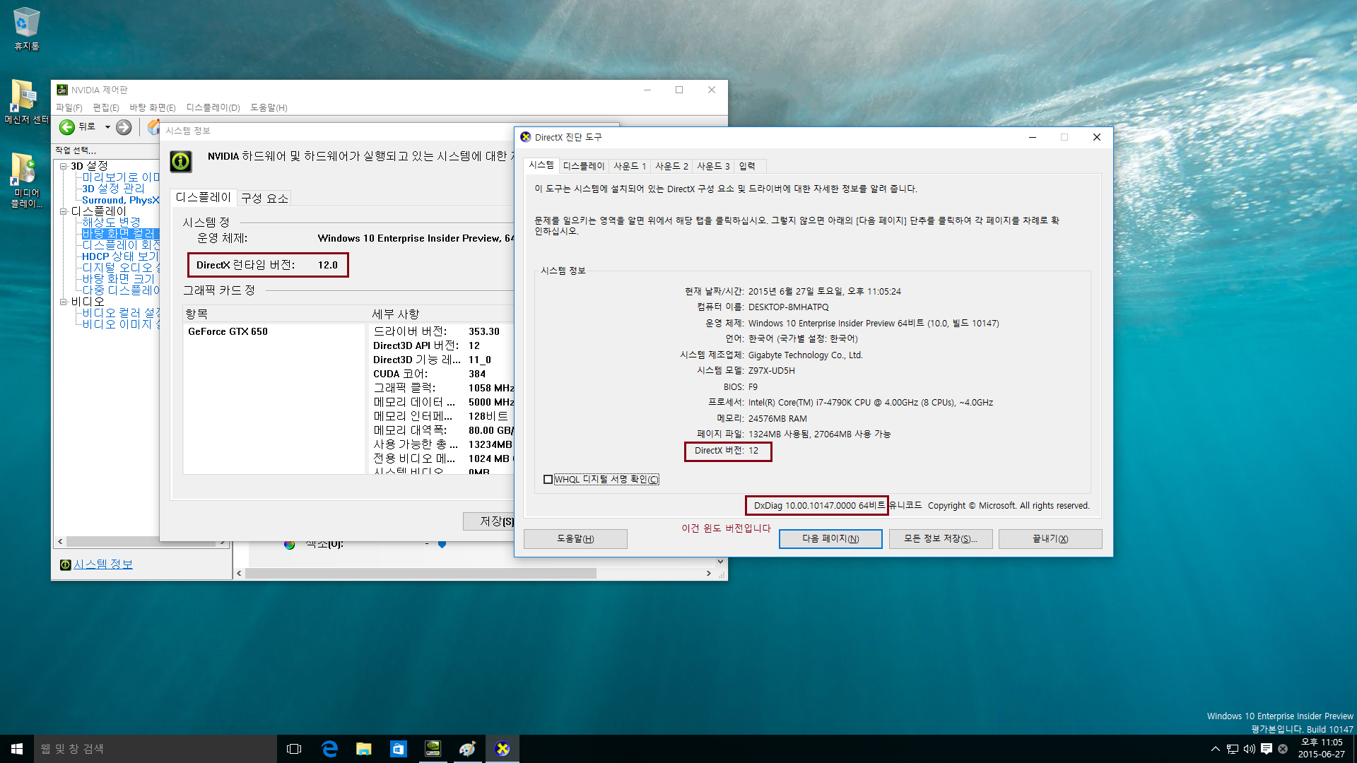Switch to 디스플레이 tab in DirectX tool
The image size is (1357, 763).
coord(584,166)
